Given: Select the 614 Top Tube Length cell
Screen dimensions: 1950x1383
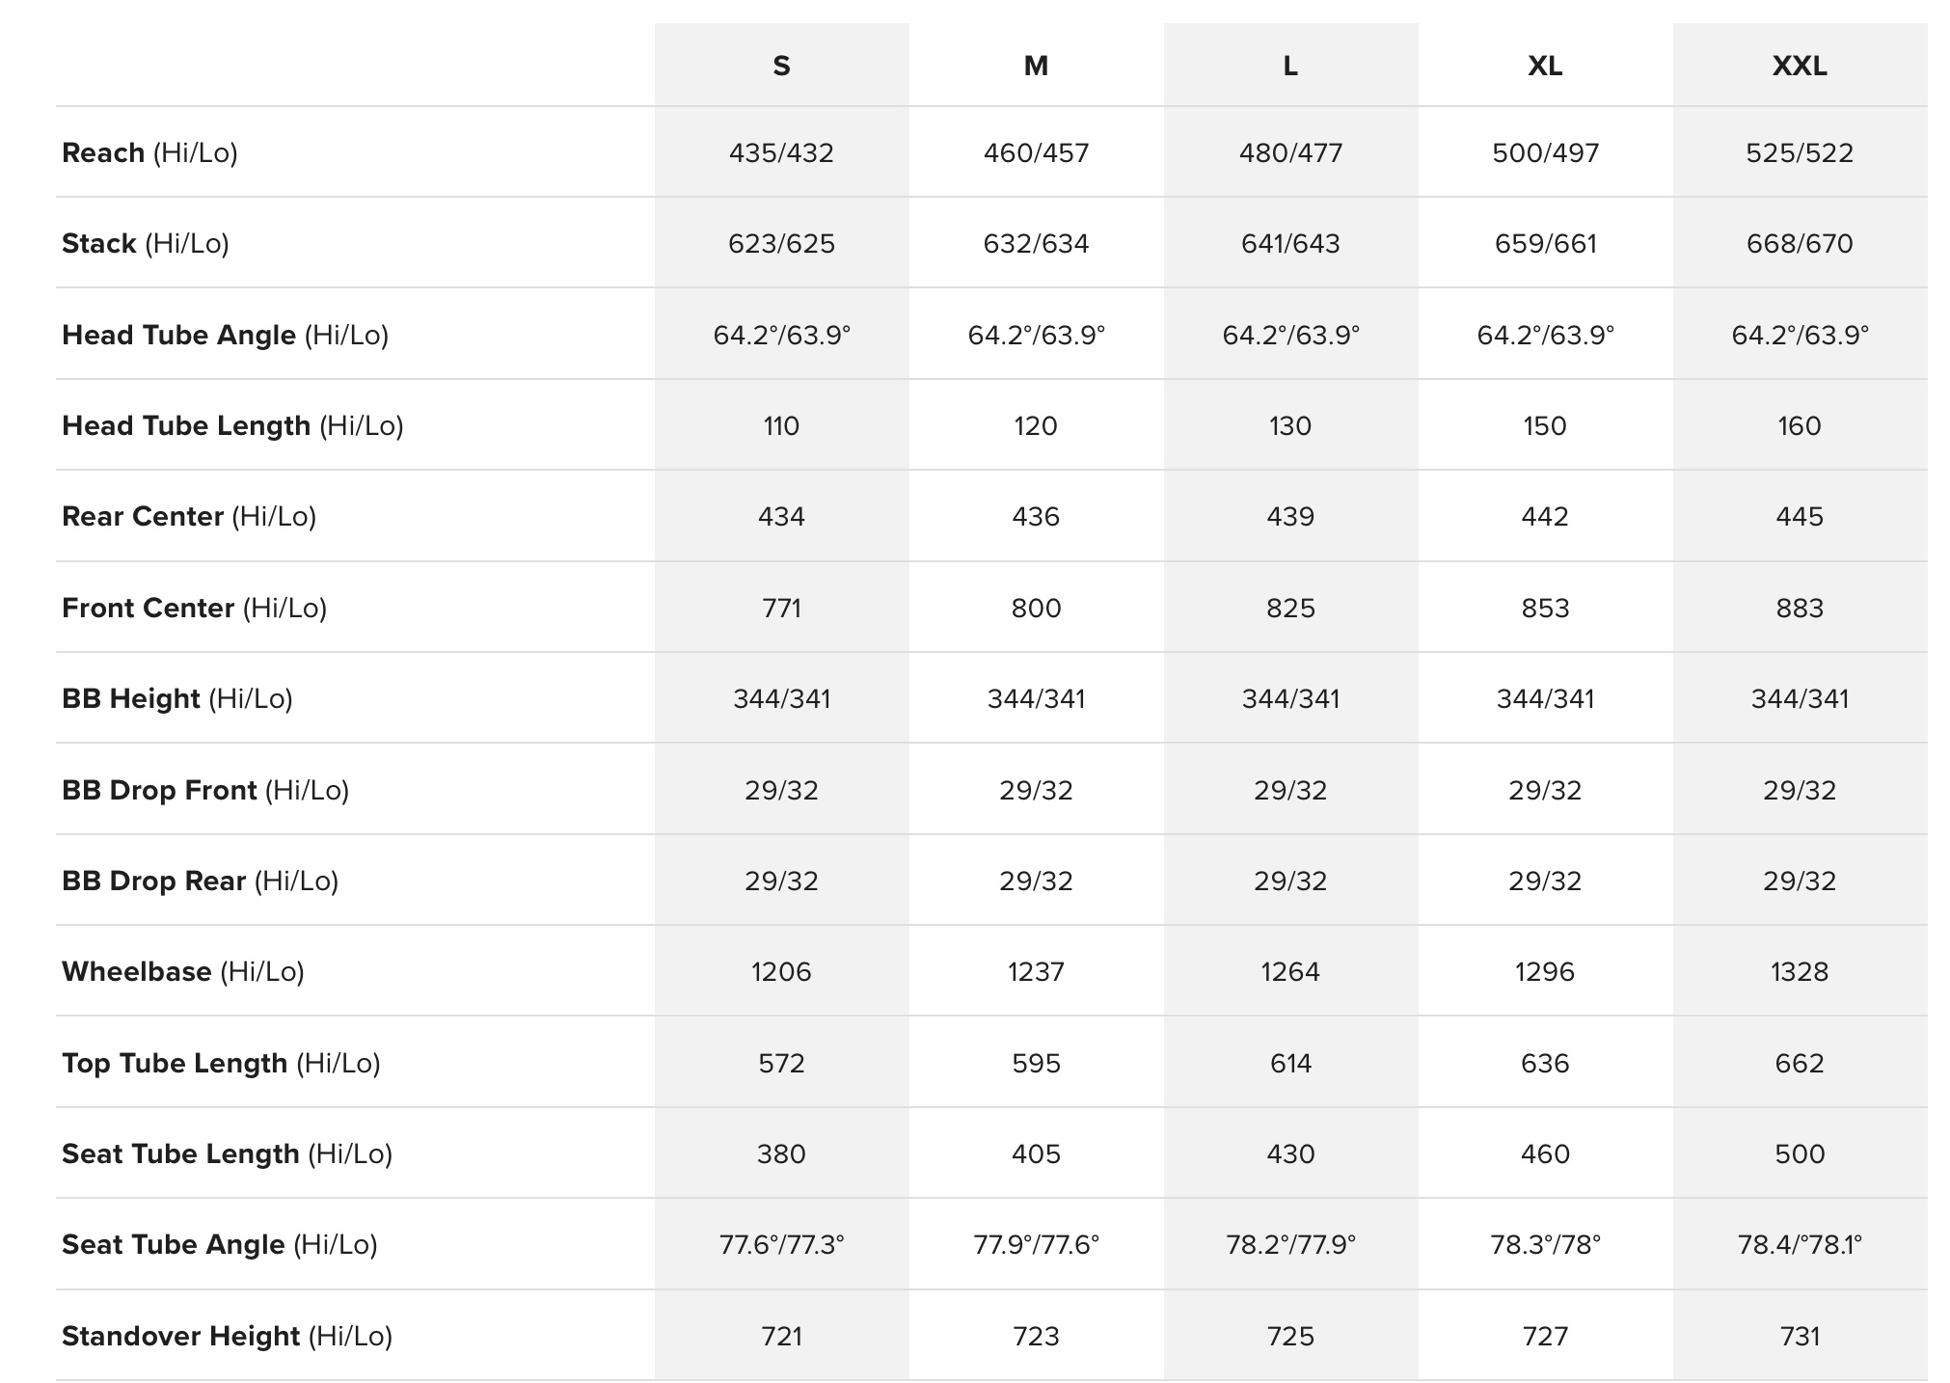Looking at the screenshot, I should pyautogui.click(x=1290, y=1063).
